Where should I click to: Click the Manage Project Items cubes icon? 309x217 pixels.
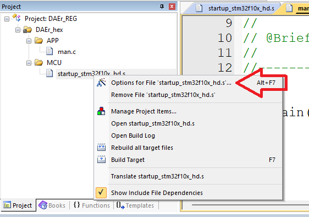point(101,111)
